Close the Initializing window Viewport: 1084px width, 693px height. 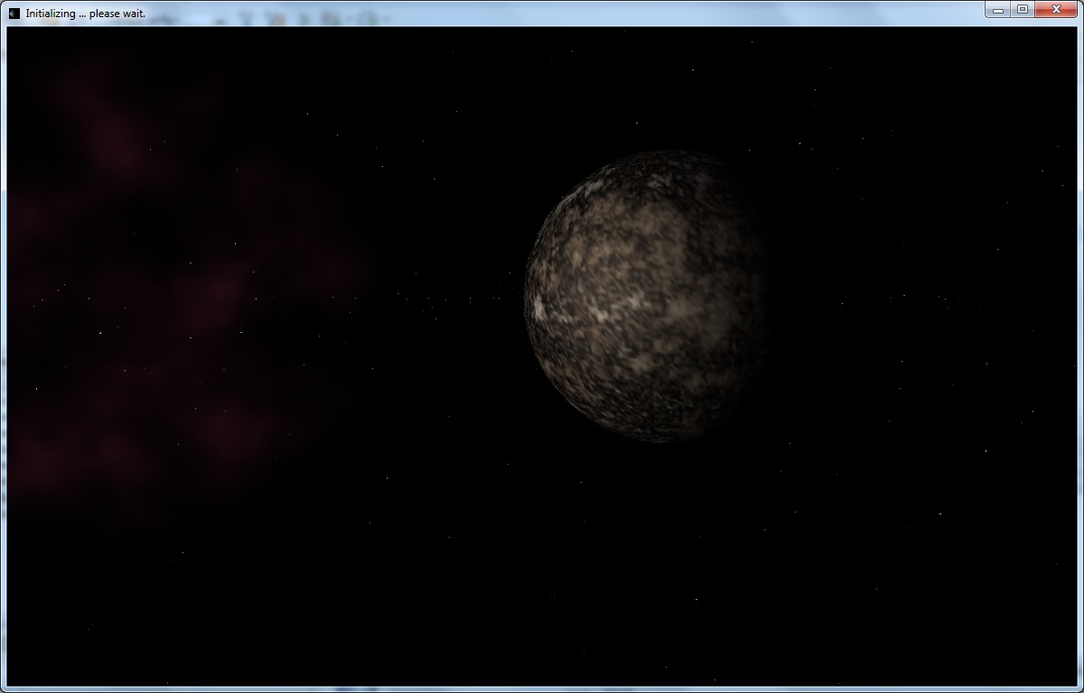pos(1055,9)
